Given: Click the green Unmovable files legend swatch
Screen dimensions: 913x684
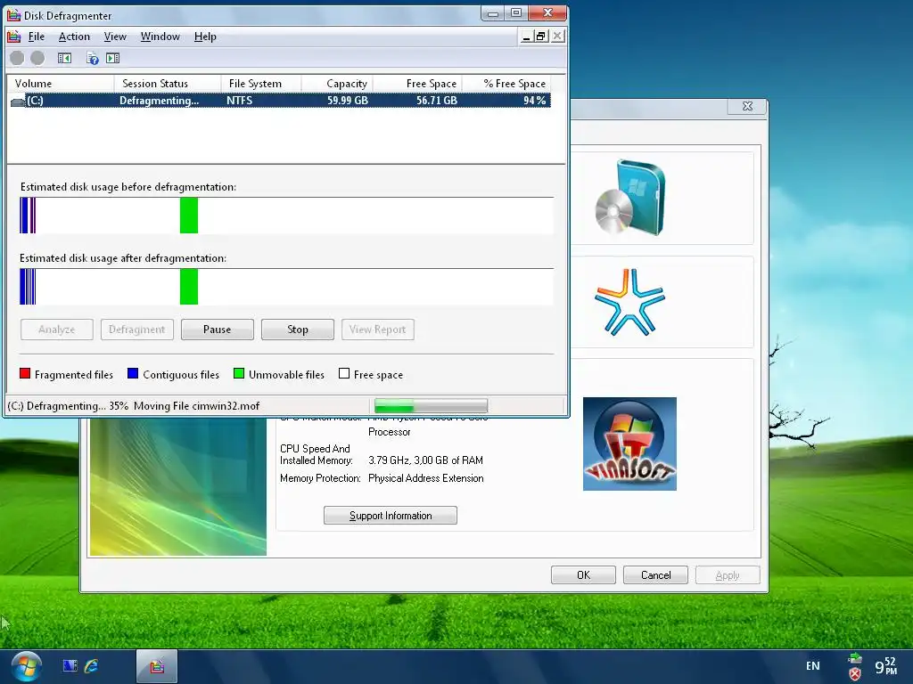Looking at the screenshot, I should click(239, 373).
